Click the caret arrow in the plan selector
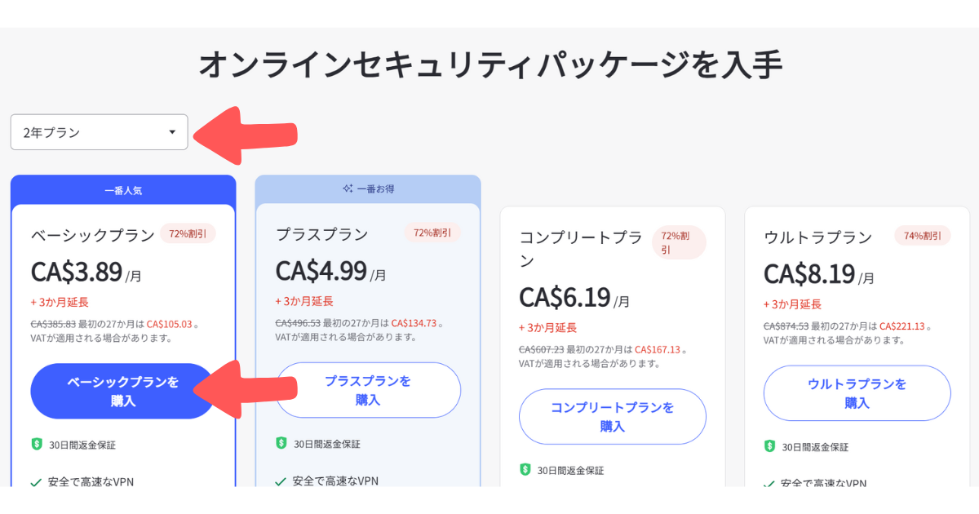The height and width of the screenshot is (514, 979). (172, 132)
